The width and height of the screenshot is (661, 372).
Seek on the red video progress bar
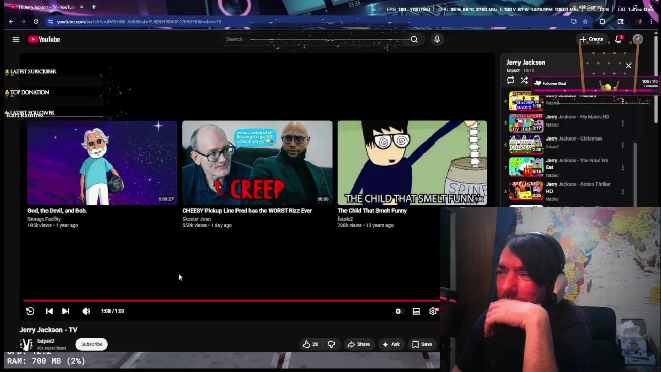(231, 300)
